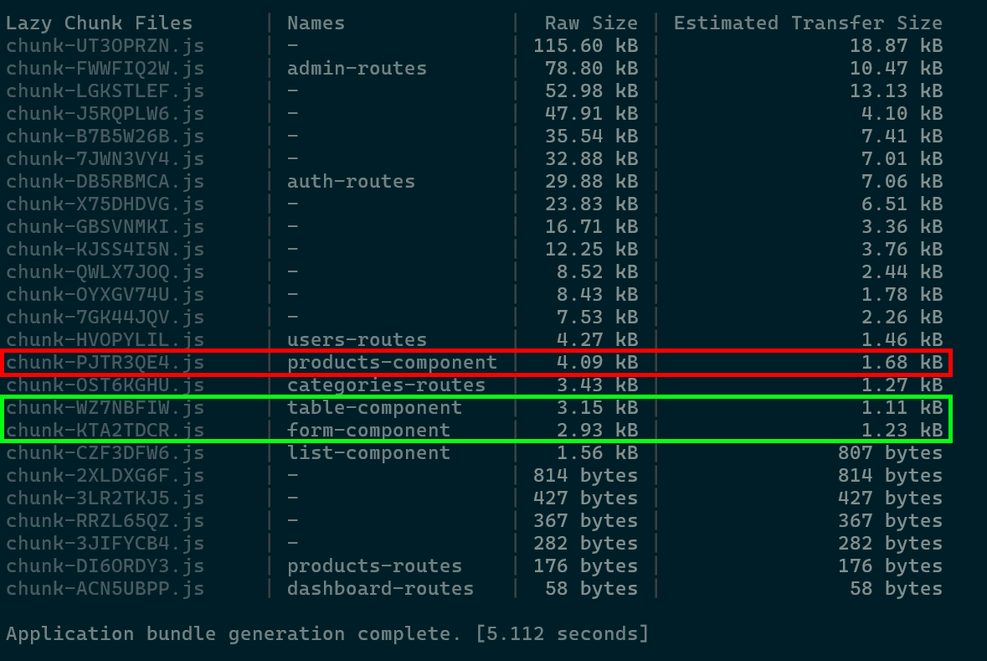The image size is (987, 661).
Task: Click products-component in the red highlighted row
Action: click(x=392, y=363)
